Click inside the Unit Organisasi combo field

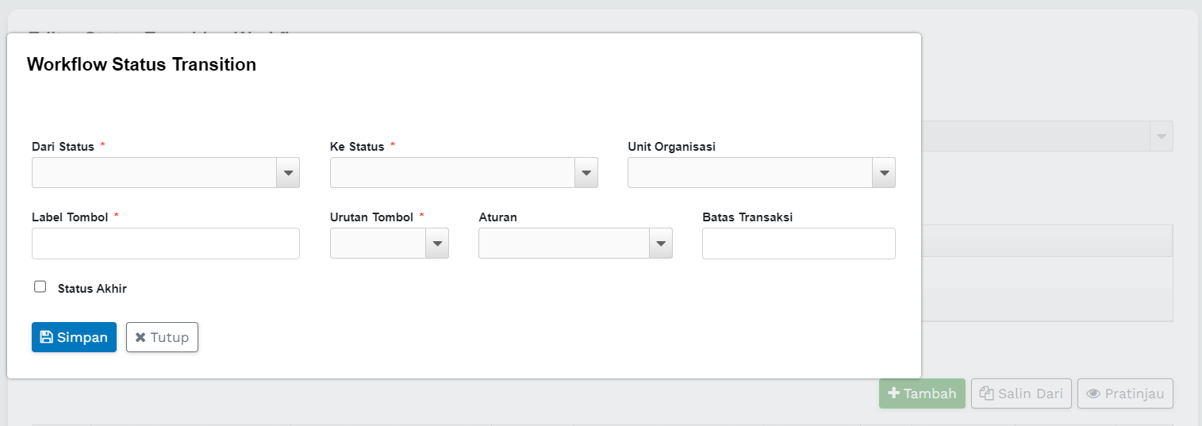(x=750, y=173)
